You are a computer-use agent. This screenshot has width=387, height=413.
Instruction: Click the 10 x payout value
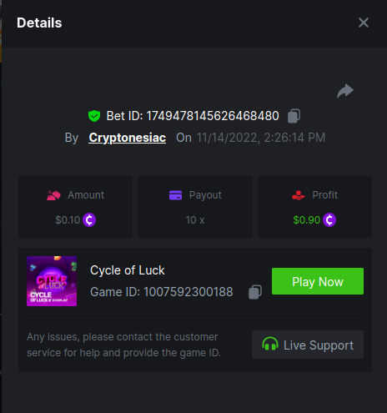point(195,220)
